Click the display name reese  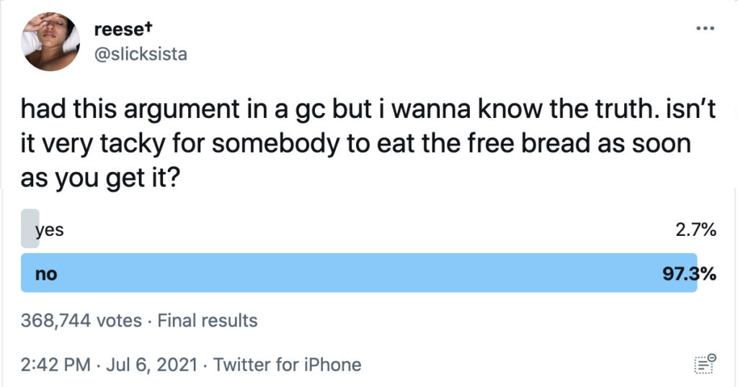pos(120,29)
